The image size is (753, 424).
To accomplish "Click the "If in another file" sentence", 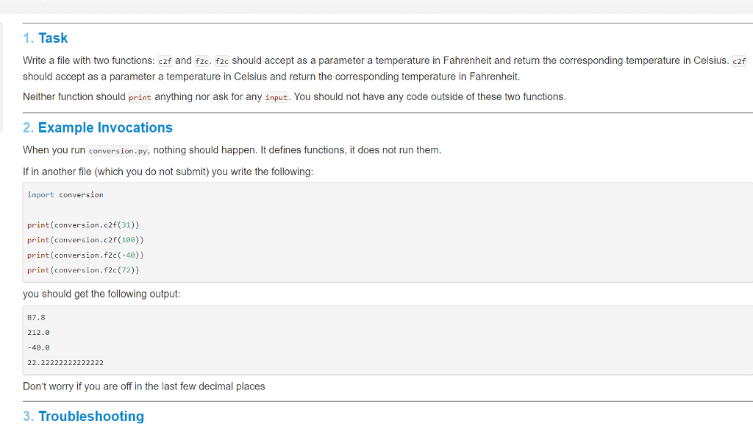I will tap(168, 172).
